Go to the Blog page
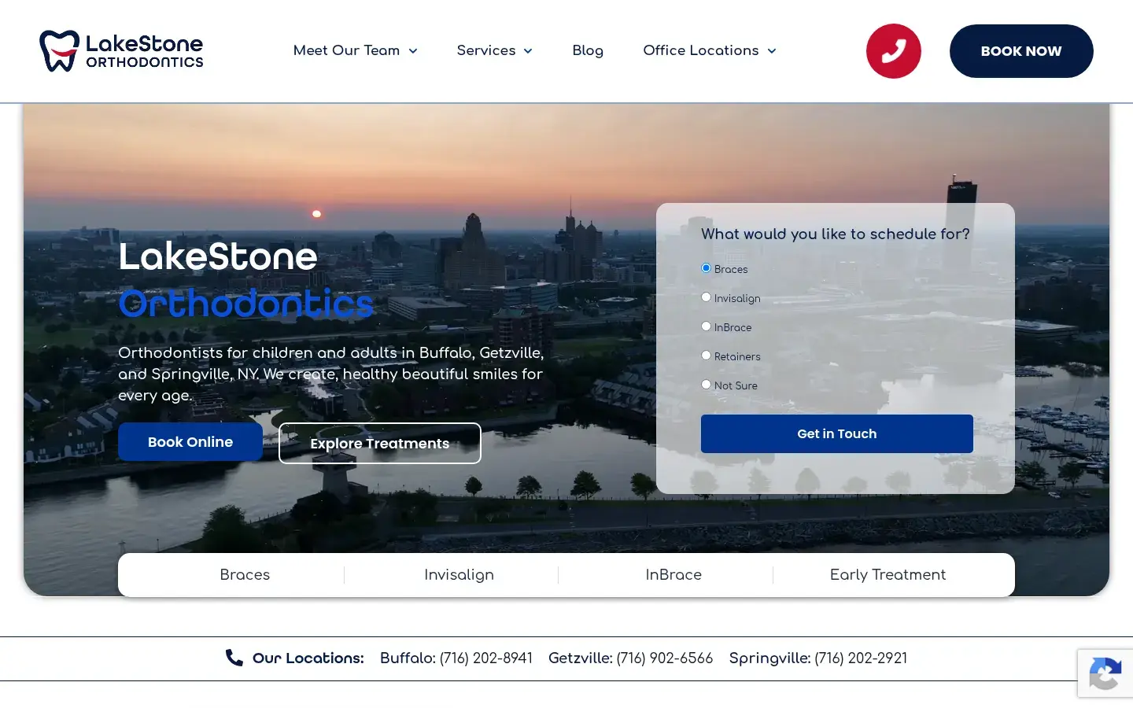The height and width of the screenshot is (708, 1133). point(588,50)
